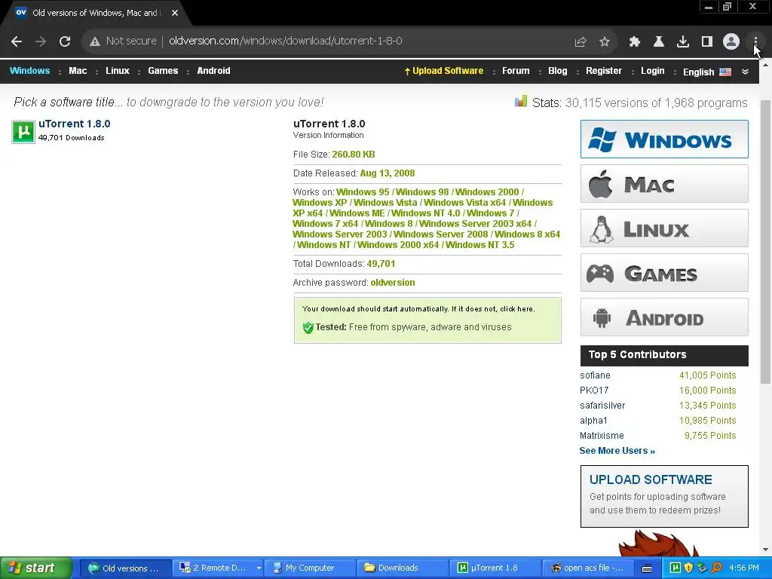This screenshot has width=772, height=579.
Task: Go back to the previous page
Action: (17, 41)
